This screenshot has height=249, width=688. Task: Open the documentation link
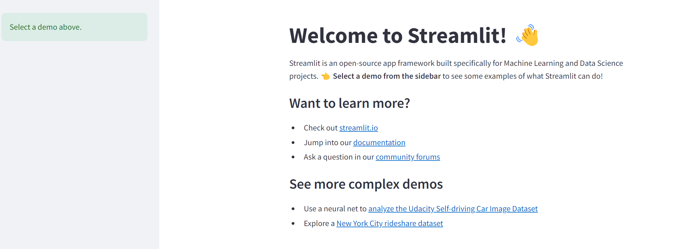pyautogui.click(x=379, y=142)
